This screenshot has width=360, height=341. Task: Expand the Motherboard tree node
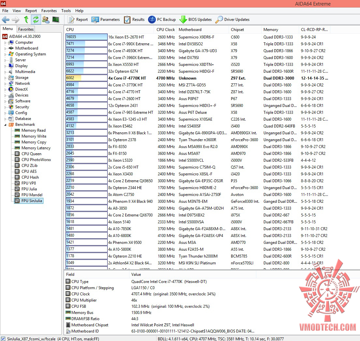click(5, 49)
